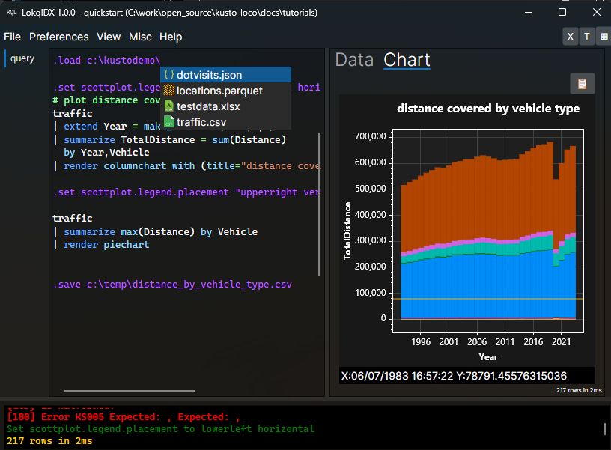The width and height of the screenshot is (611, 450).
Task: Open the Preferences menu
Action: click(x=59, y=37)
